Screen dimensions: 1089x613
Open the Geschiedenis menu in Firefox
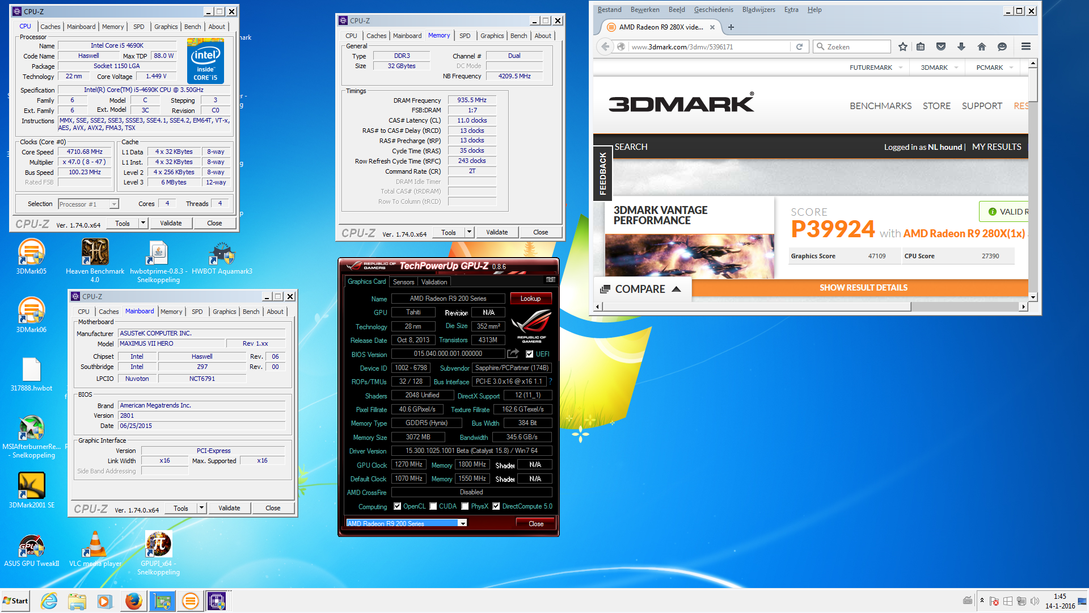point(714,10)
